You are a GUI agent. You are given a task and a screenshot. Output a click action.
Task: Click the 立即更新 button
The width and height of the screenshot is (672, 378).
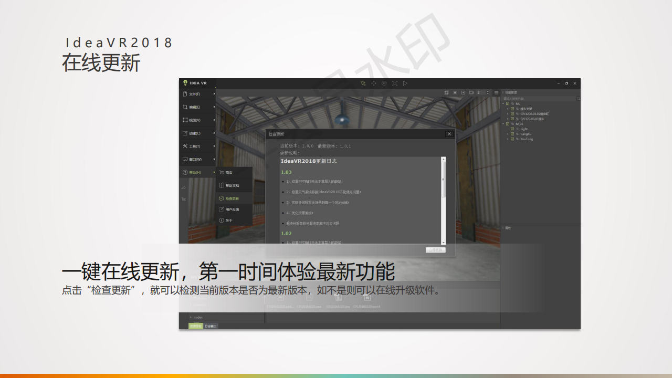[x=435, y=250]
